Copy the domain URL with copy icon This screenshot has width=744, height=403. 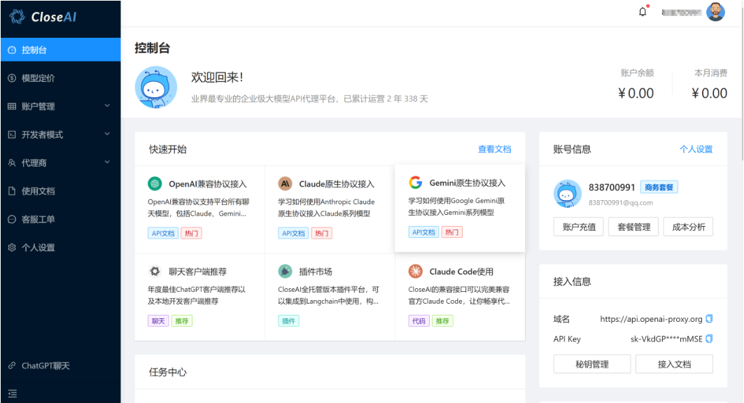(x=709, y=318)
